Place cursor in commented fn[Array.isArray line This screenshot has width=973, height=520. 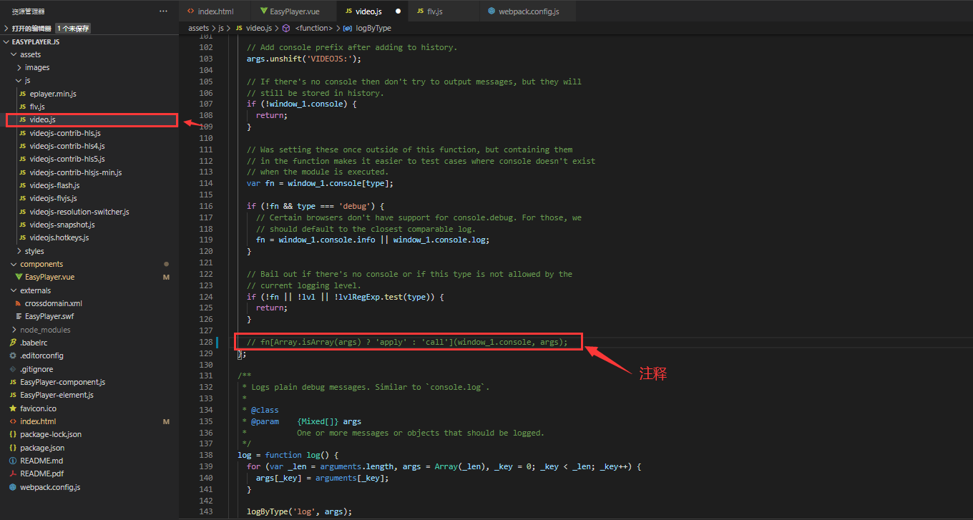(x=407, y=342)
